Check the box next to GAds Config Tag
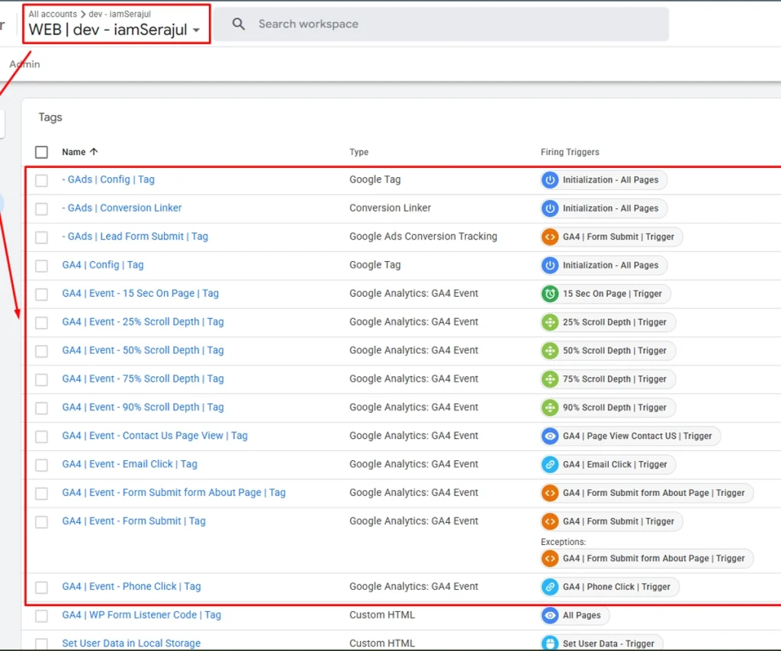Viewport: 781px width, 651px height. point(41,179)
